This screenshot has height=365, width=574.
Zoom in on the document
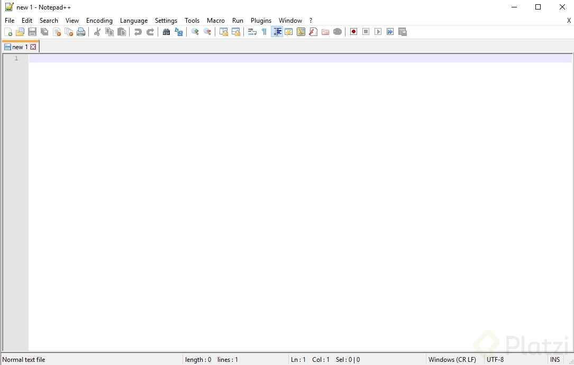tap(195, 32)
